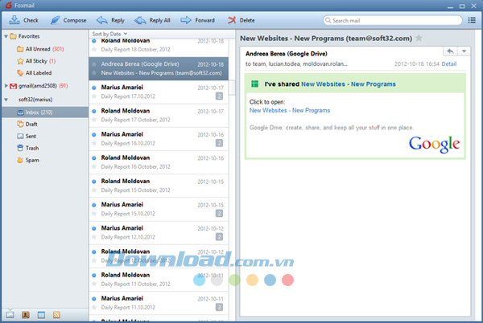This screenshot has height=323, width=483.
Task: Open Marius Amariei Daily Report 16.10.2012 email
Action: [x=159, y=139]
